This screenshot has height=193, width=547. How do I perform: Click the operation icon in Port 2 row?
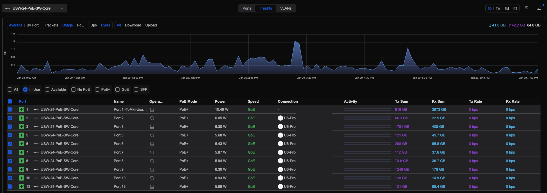[152, 118]
